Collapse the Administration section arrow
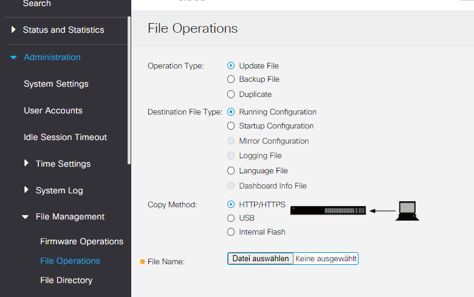 coord(13,58)
